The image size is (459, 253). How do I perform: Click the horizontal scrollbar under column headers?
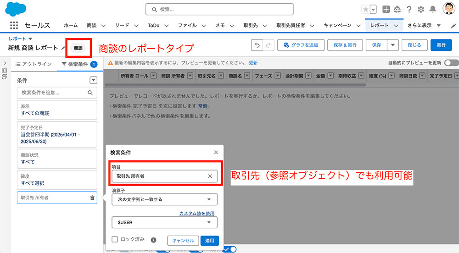click(x=235, y=85)
